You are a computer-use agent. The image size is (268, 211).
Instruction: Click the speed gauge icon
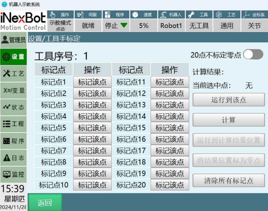click(135, 15)
